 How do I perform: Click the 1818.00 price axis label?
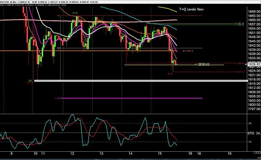(254, 79)
